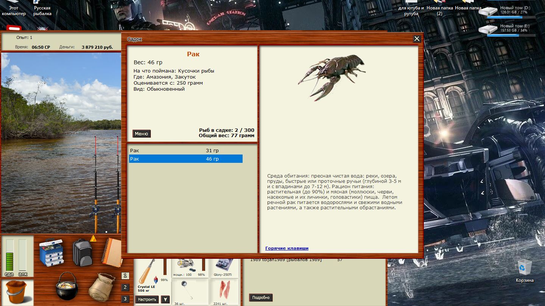The image size is (545, 306).
Task: Click the money value 3 879 210 руб.
Action: [97, 47]
